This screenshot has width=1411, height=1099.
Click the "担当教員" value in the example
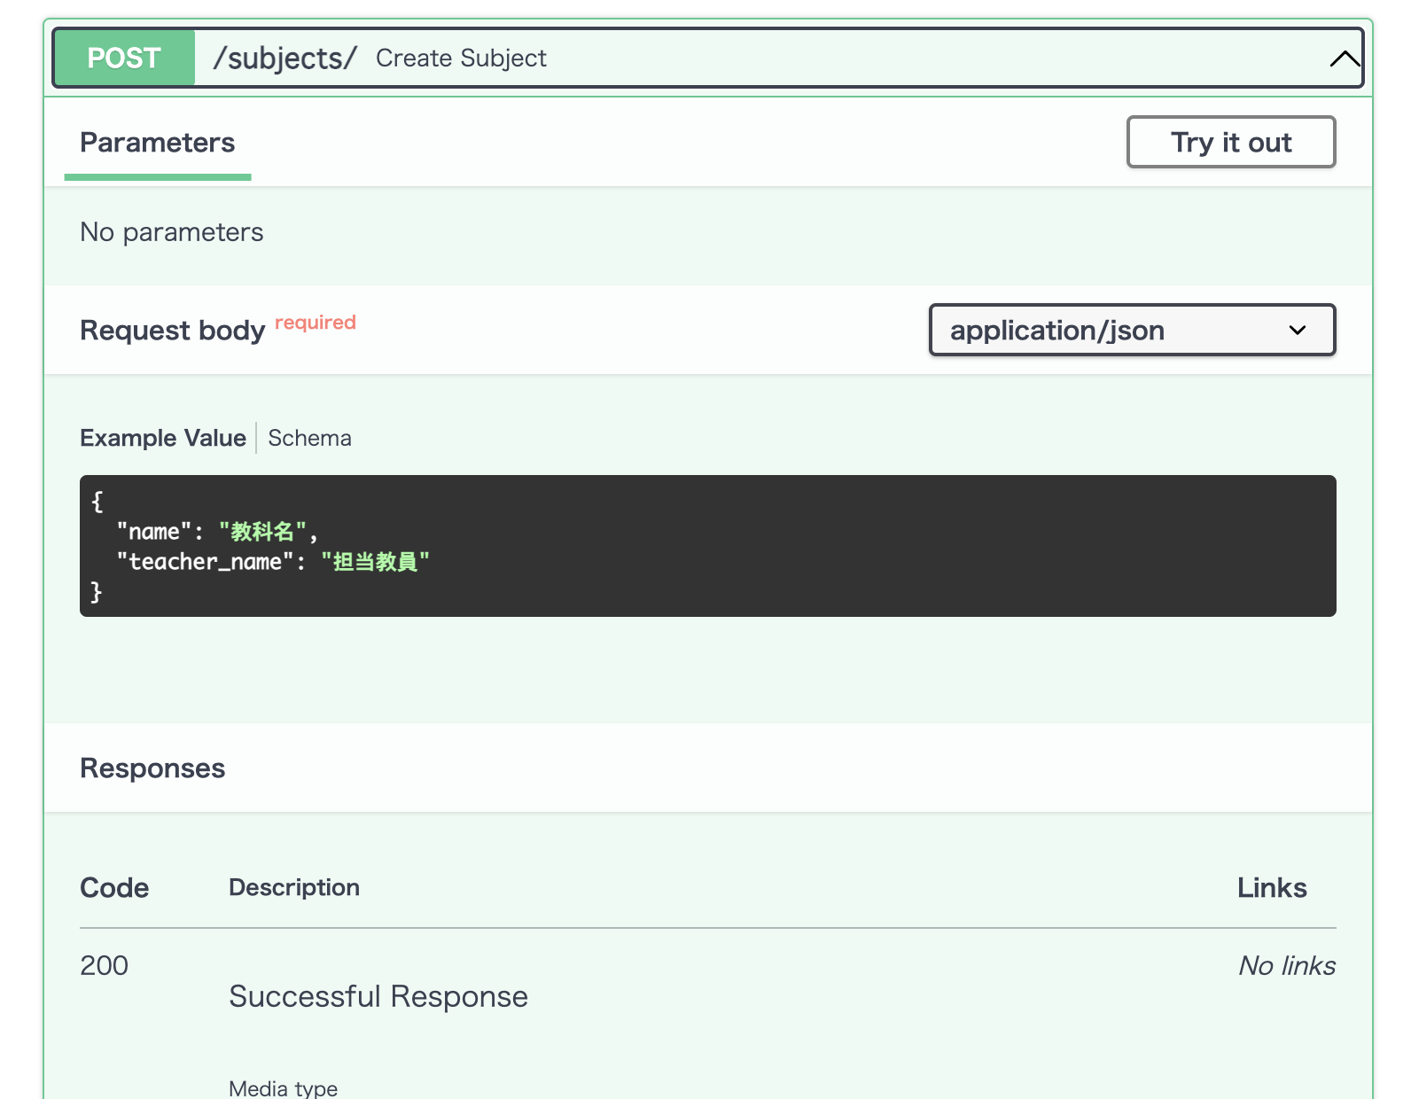[x=375, y=562]
